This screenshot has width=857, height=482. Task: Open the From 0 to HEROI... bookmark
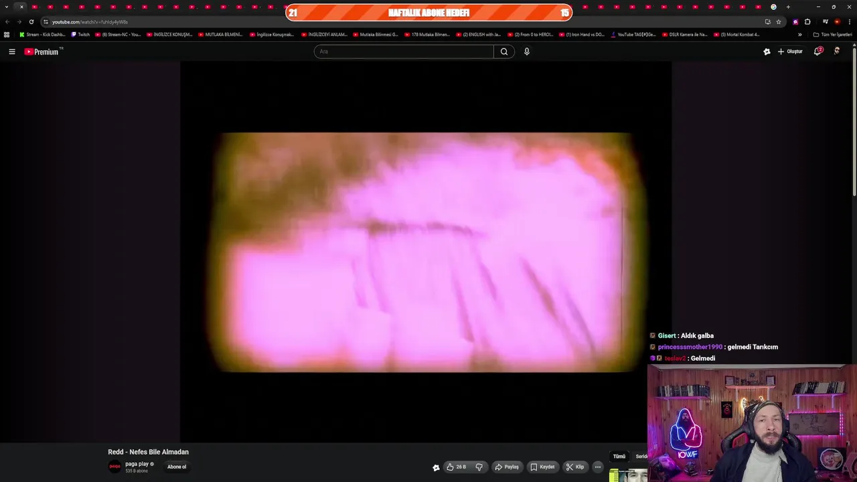point(530,34)
